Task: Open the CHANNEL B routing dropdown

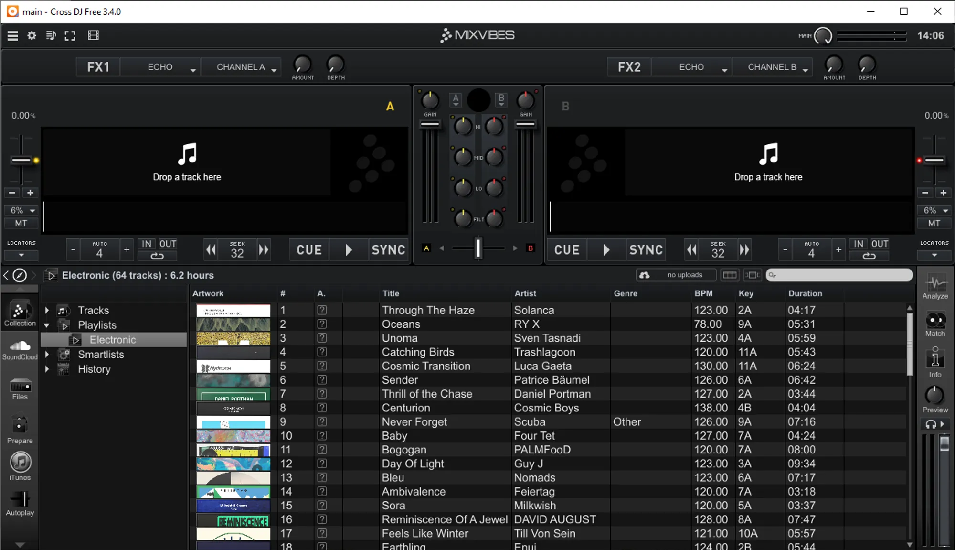Action: tap(772, 67)
